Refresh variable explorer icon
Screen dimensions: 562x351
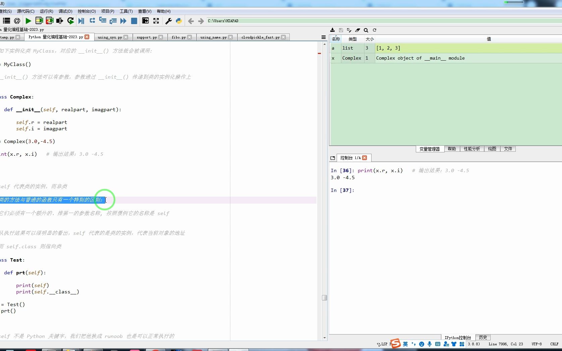point(375,30)
